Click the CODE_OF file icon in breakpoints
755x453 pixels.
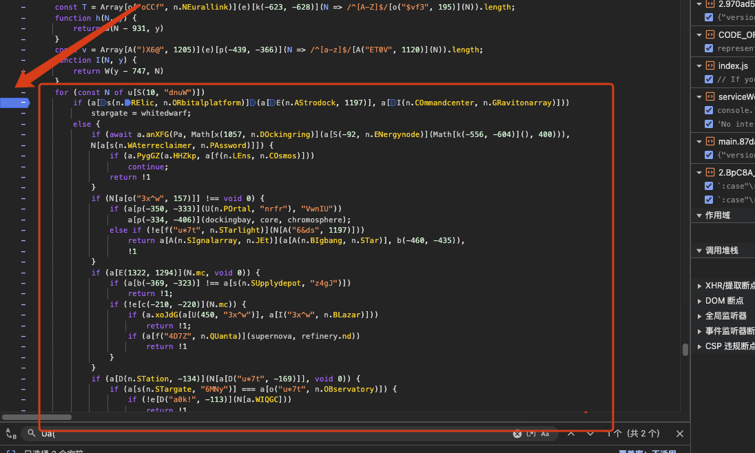(710, 34)
